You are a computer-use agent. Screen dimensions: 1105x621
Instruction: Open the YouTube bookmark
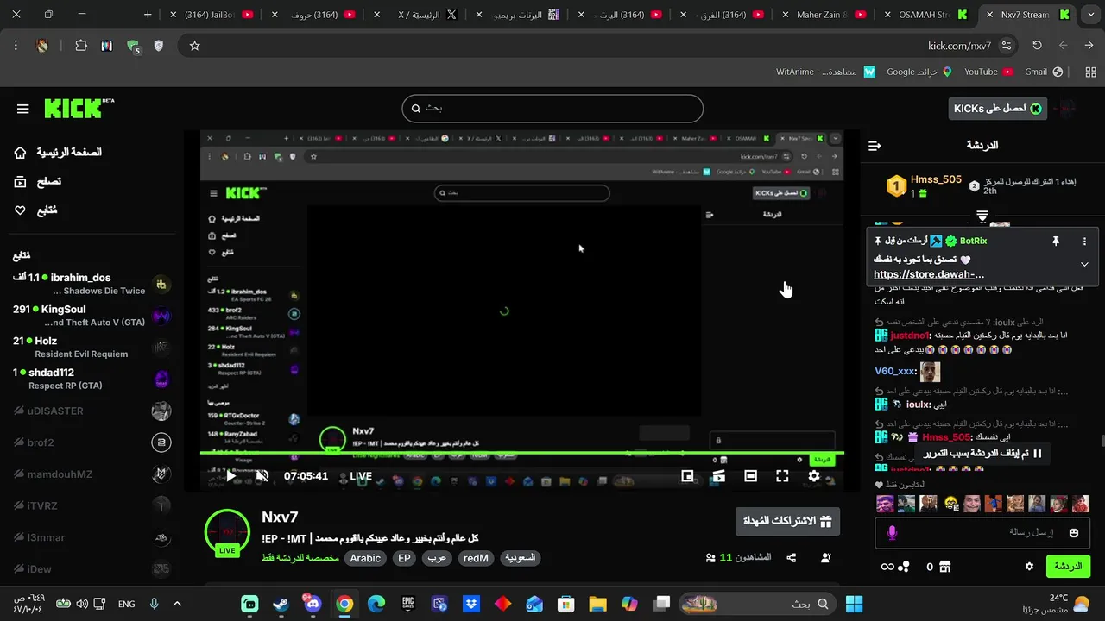988,72
